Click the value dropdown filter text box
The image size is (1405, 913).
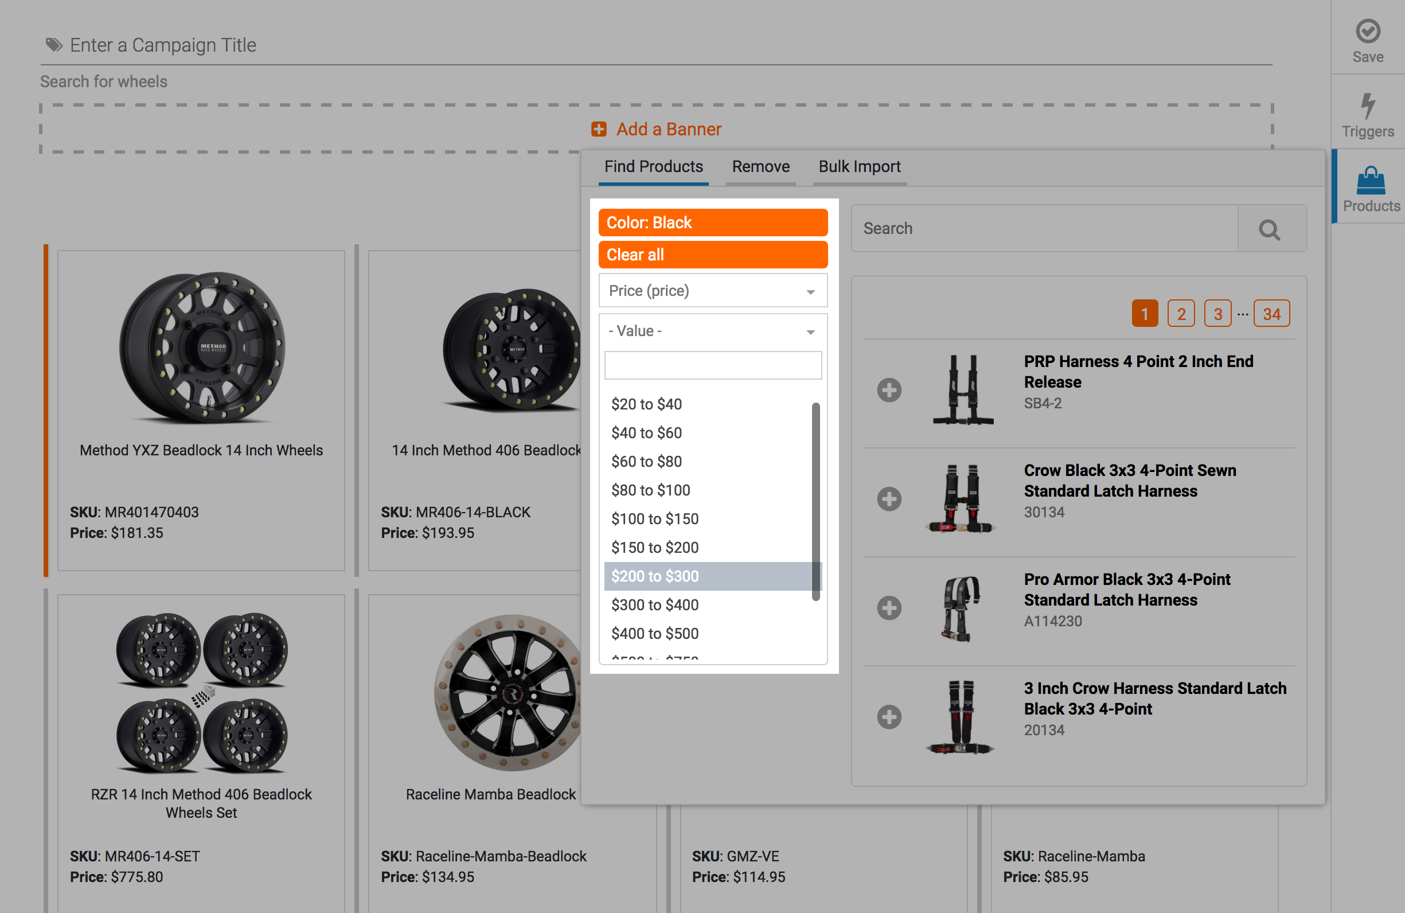tap(712, 365)
